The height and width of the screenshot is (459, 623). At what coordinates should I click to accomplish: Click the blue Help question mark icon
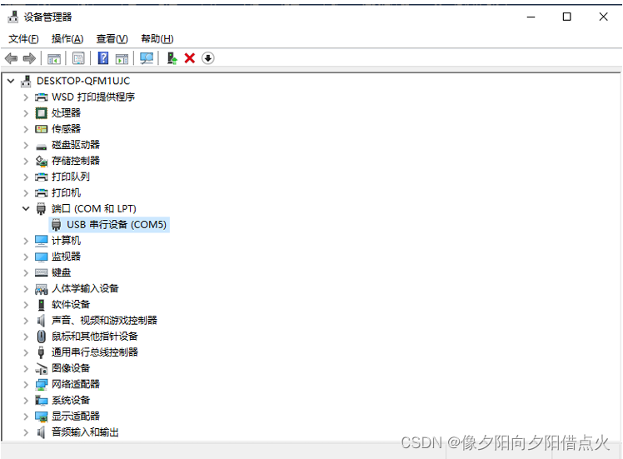point(103,58)
